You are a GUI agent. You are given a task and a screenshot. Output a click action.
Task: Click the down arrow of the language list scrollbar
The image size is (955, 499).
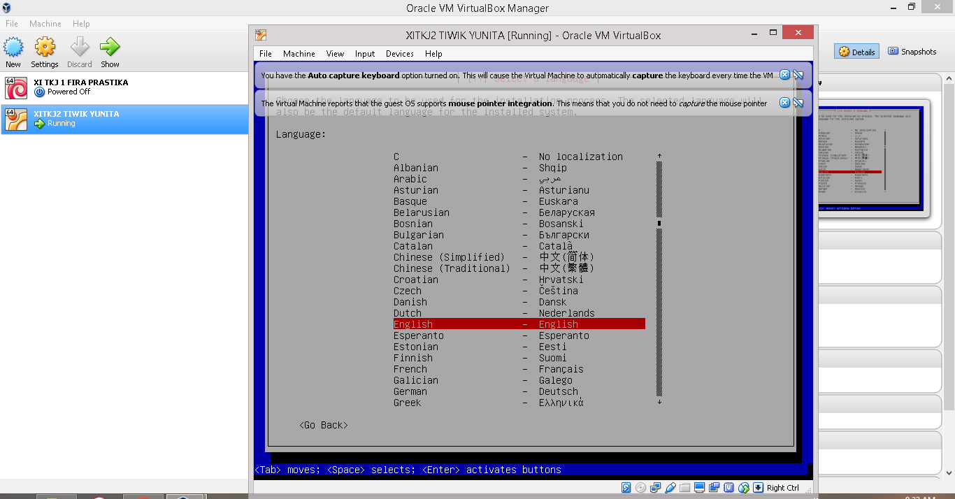pyautogui.click(x=659, y=403)
